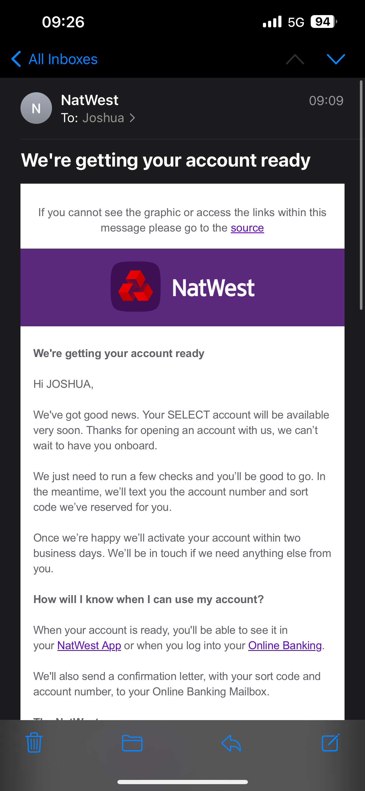The width and height of the screenshot is (365, 791).
Task: Go to next message with down chevron
Action: click(336, 59)
